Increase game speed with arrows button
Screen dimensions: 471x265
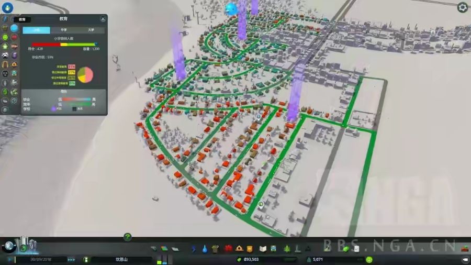coord(71,259)
